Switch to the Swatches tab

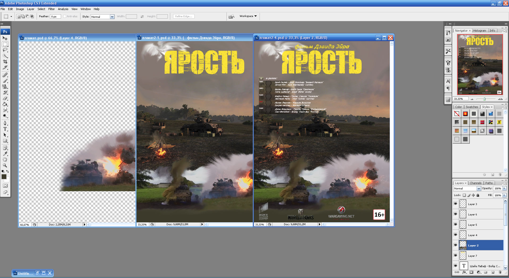coord(472,107)
